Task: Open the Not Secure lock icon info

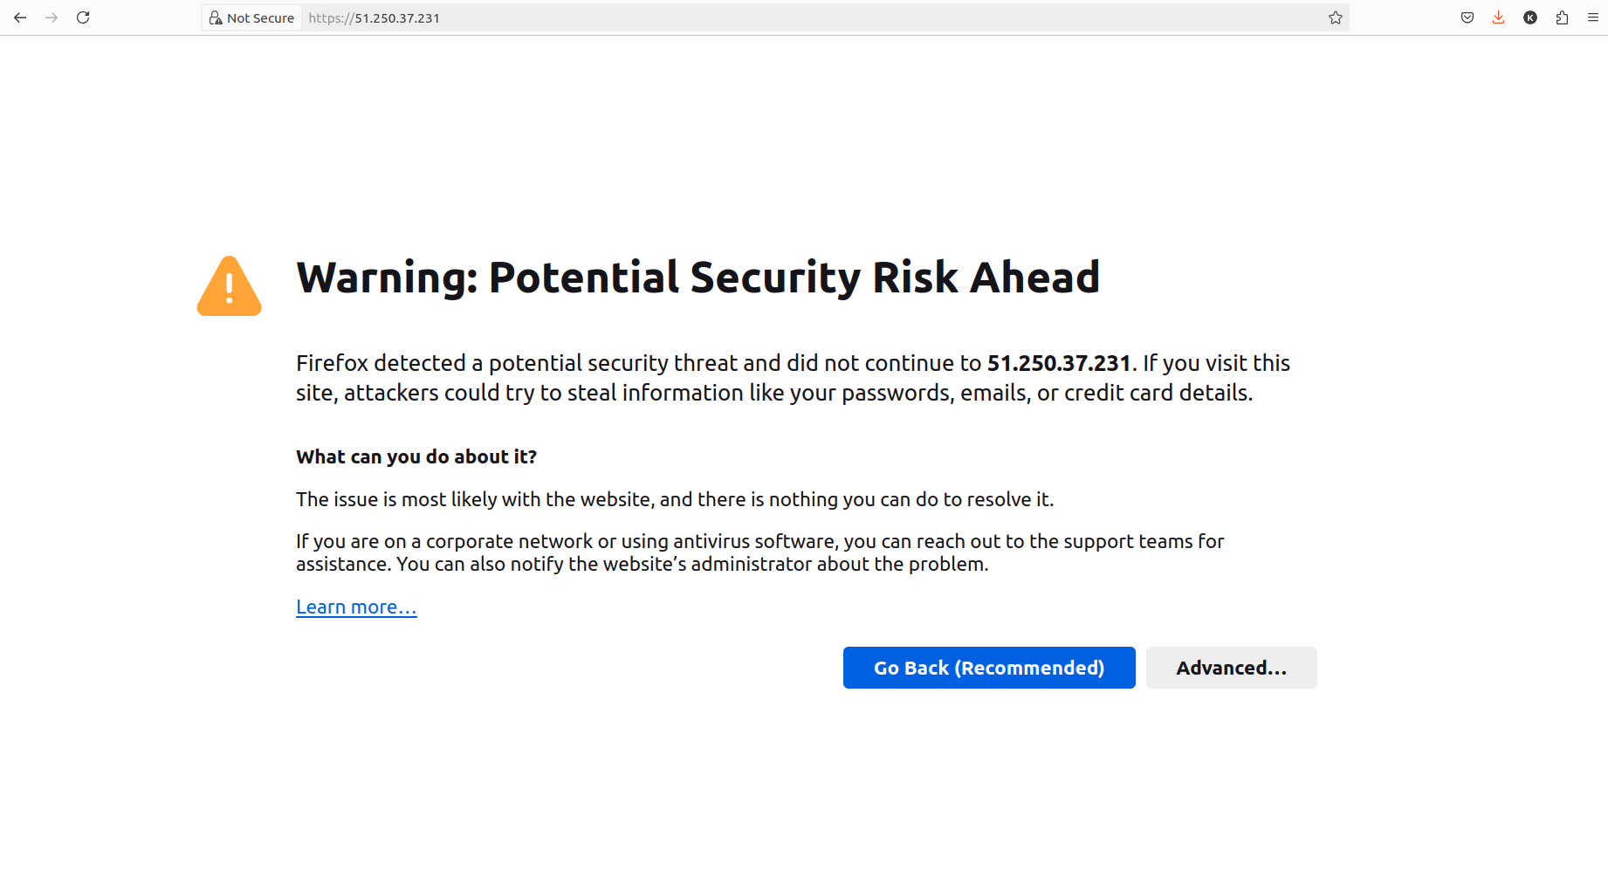Action: pos(216,17)
